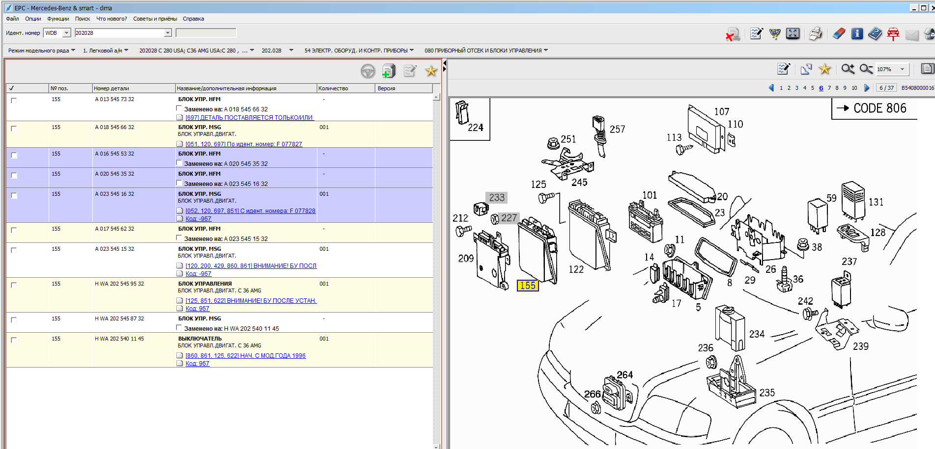This screenshot has width=935, height=449.
Task: Sort by the 'Номер детали' column header
Action: [x=134, y=88]
